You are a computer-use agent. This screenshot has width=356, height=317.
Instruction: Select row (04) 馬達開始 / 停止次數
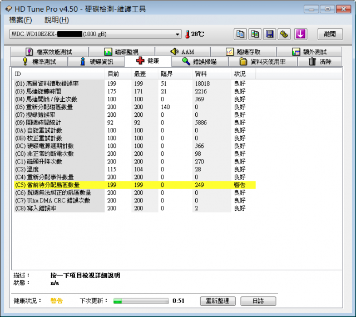coord(135,99)
